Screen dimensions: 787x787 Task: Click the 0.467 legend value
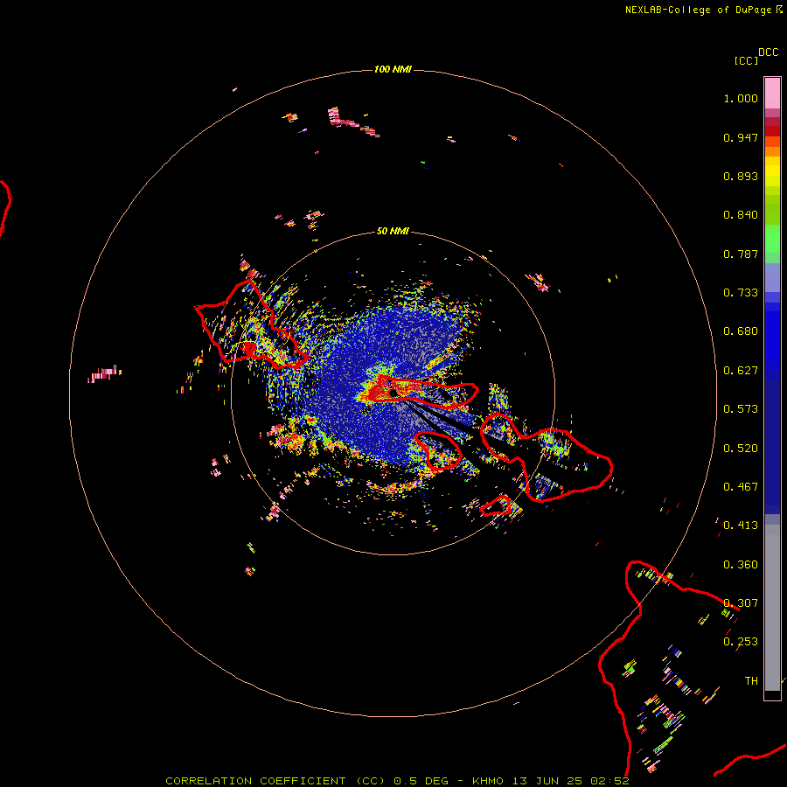tap(741, 487)
